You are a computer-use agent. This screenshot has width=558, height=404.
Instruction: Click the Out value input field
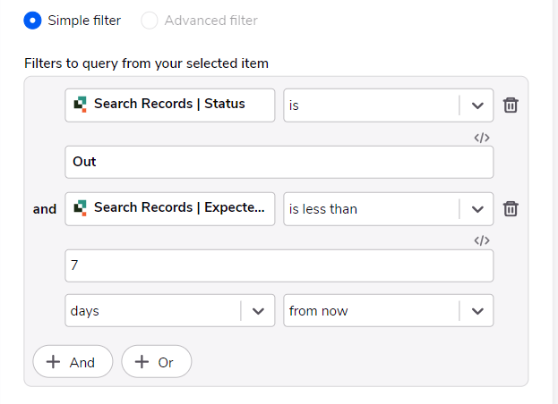point(279,162)
